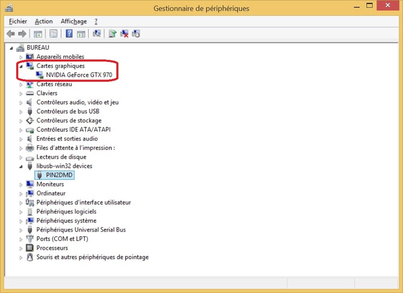Open the Action menu
The height and width of the screenshot is (293, 403).
[x=44, y=21]
